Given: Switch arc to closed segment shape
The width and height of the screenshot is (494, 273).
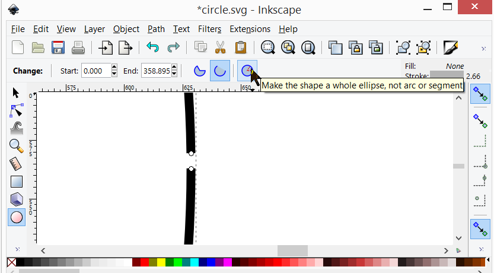Looking at the screenshot, I should tap(200, 71).
